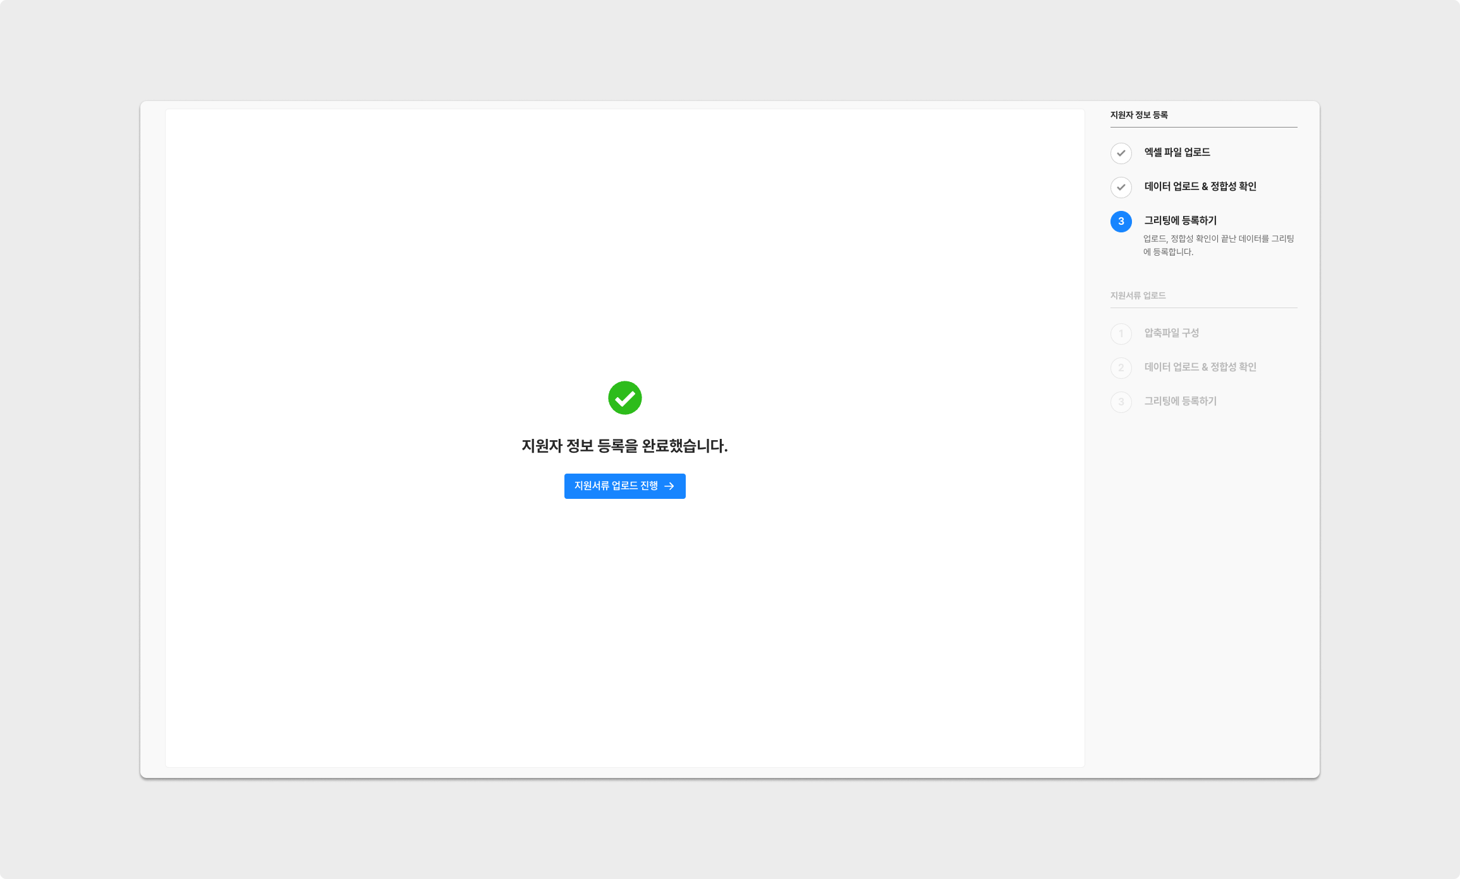The width and height of the screenshot is (1460, 879).
Task: Click the gray number 1 circle for 압축파일 구성
Action: tap(1121, 333)
